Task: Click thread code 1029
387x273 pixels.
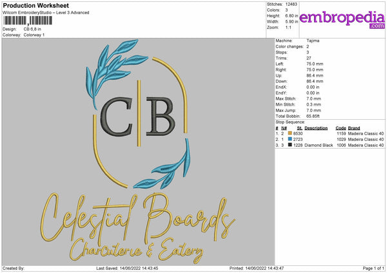Action: pyautogui.click(x=341, y=140)
